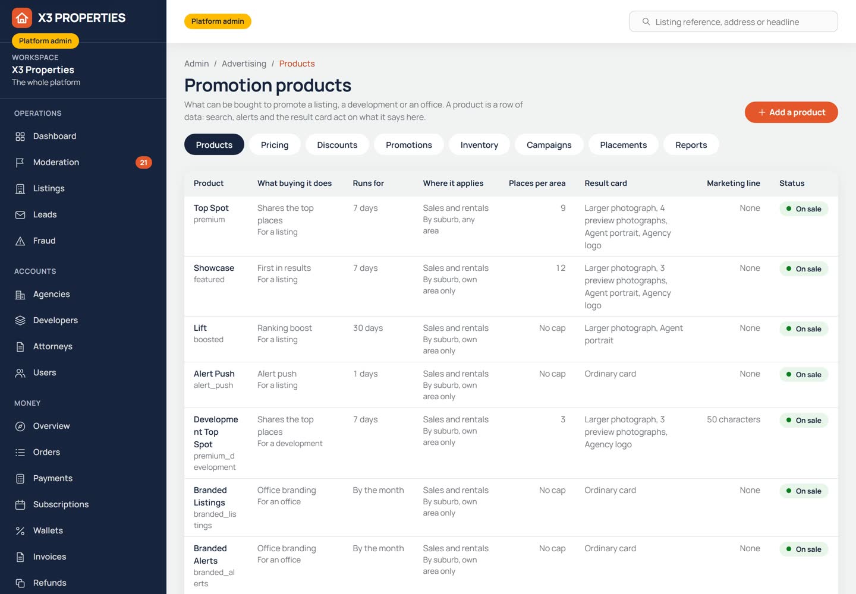Open the Alert Push product name
Image resolution: width=856 pixels, height=594 pixels.
(x=214, y=374)
